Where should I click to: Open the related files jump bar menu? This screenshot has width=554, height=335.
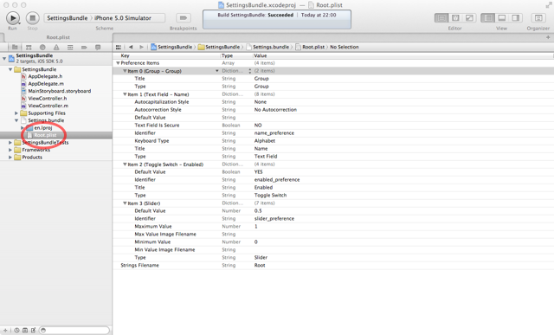119,47
